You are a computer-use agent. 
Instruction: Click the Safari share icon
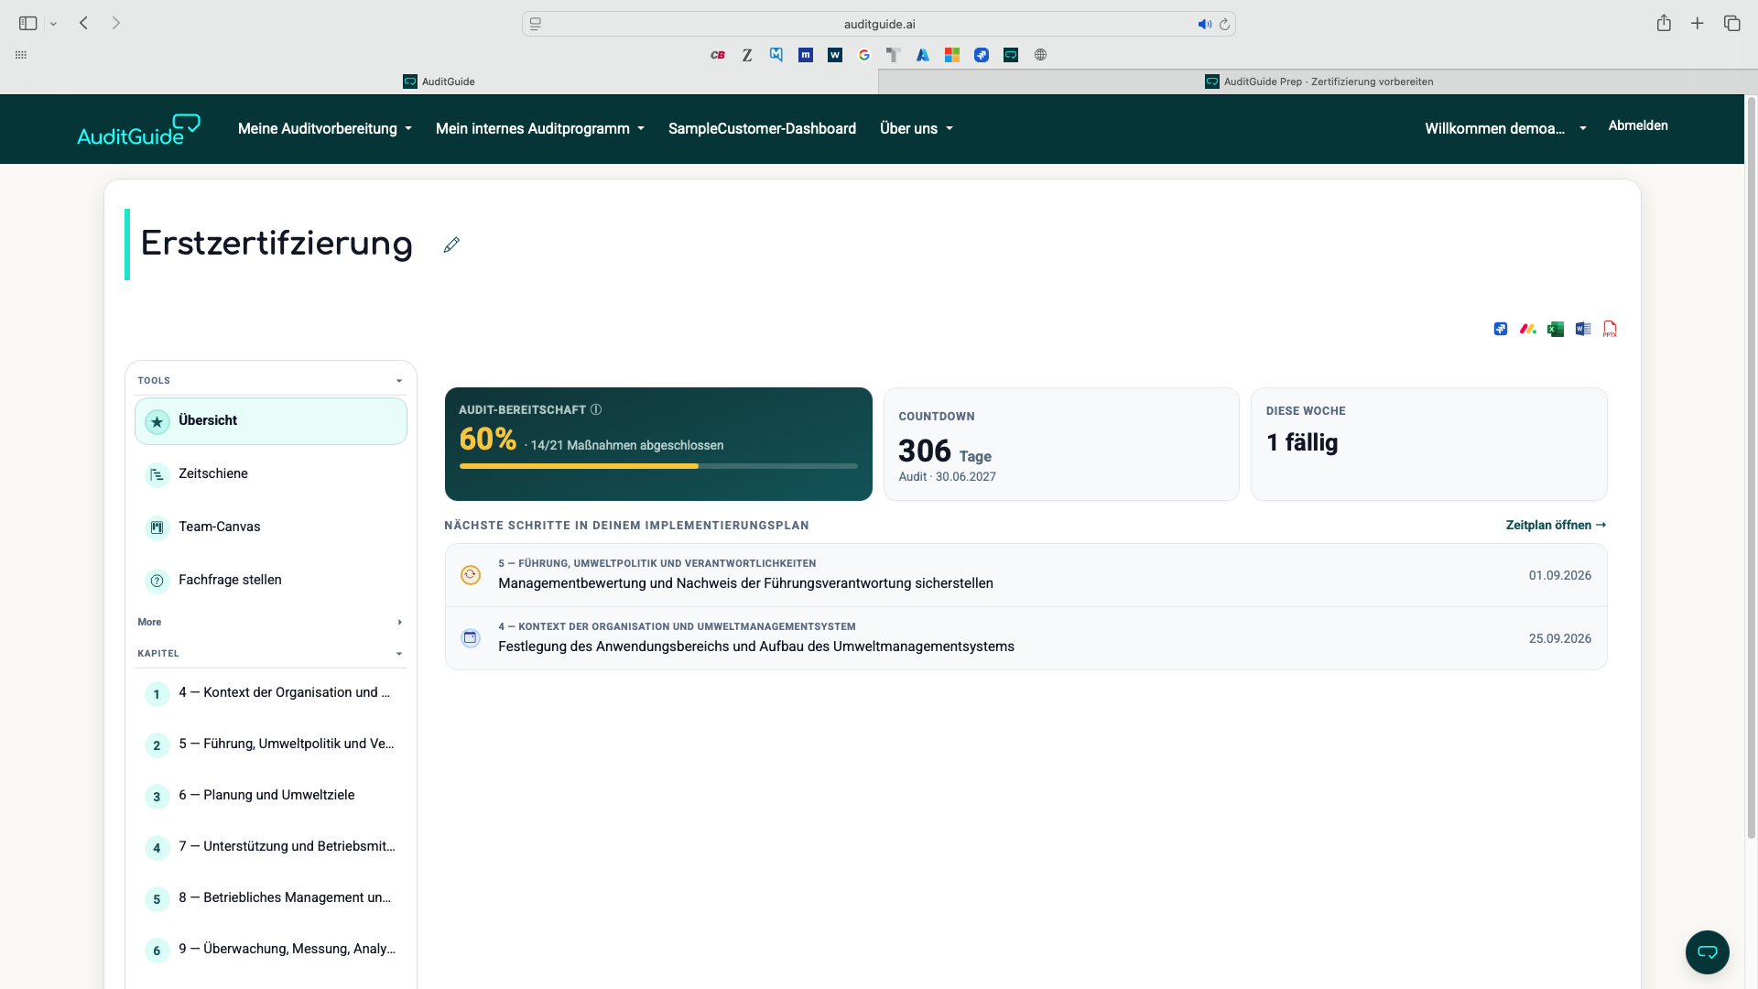tap(1664, 23)
